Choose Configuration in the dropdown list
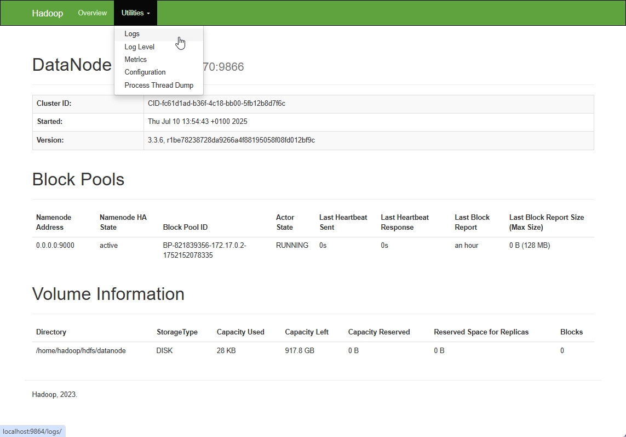 pos(145,72)
